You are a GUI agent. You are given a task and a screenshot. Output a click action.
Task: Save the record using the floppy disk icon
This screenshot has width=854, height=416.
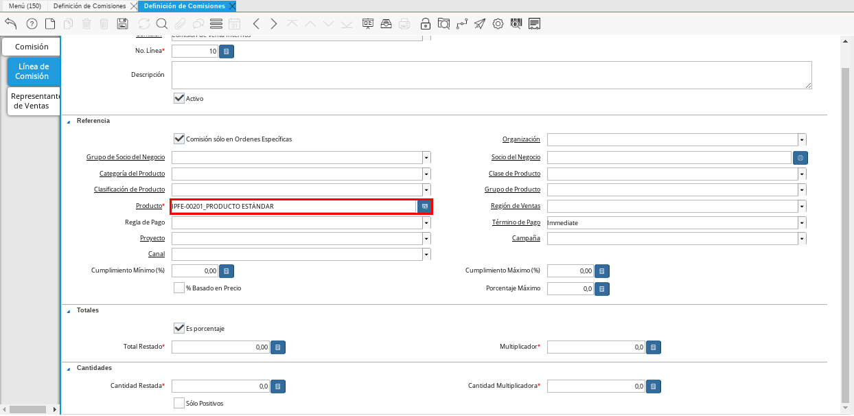123,24
